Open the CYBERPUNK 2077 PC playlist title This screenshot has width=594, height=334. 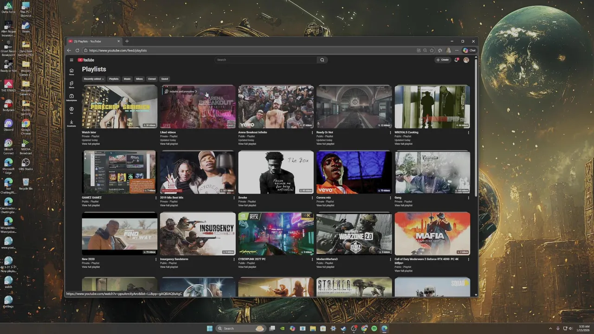pyautogui.click(x=252, y=259)
